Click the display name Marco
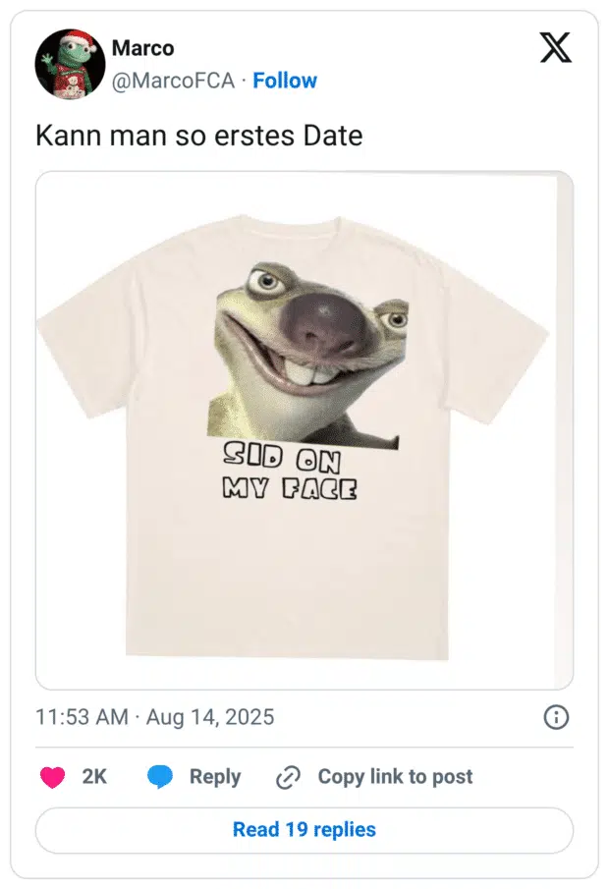 click(x=142, y=47)
